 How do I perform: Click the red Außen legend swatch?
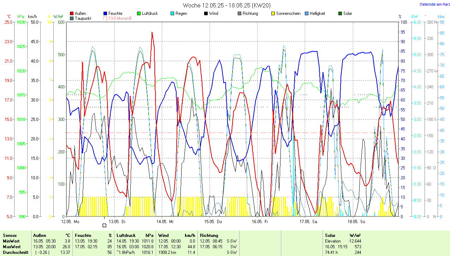tap(72, 14)
